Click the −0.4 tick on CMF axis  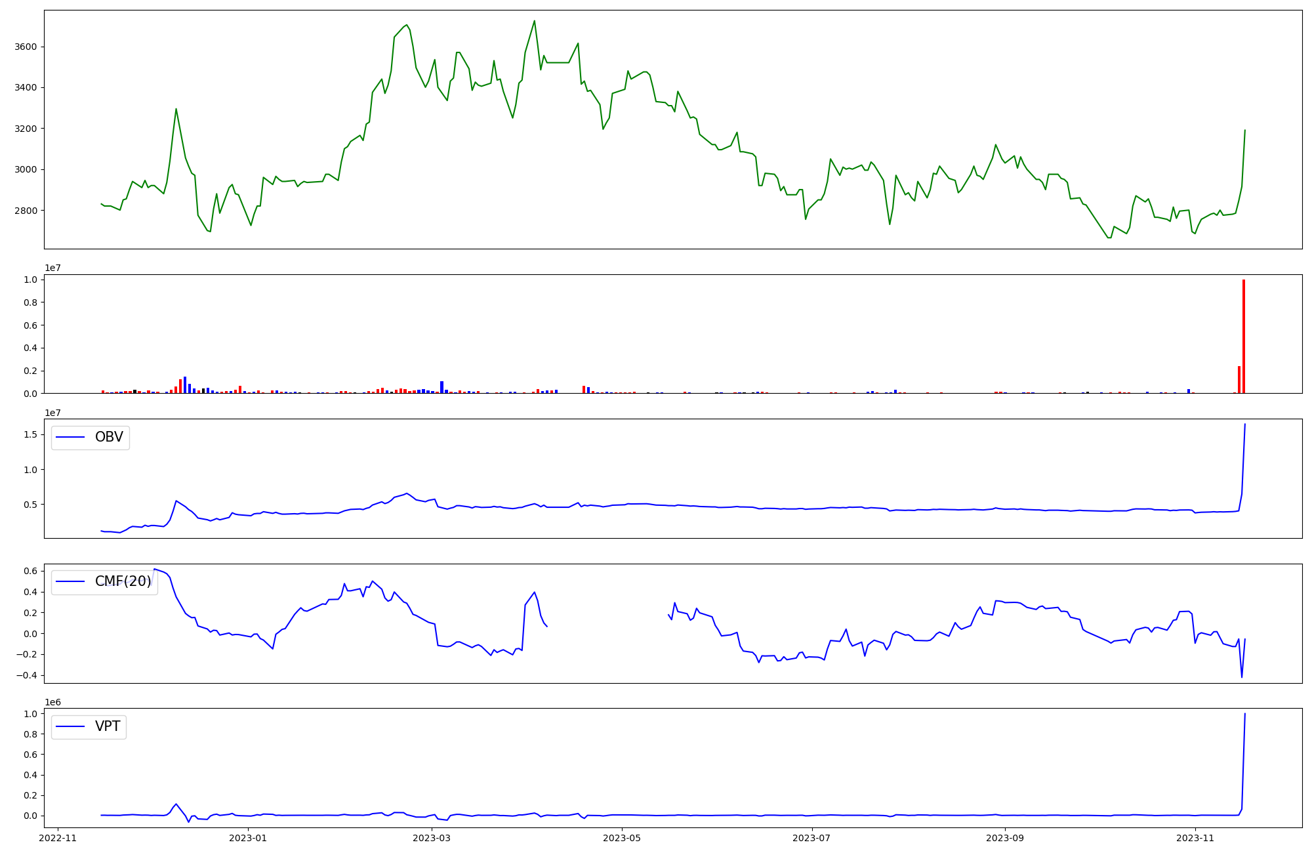tap(28, 676)
